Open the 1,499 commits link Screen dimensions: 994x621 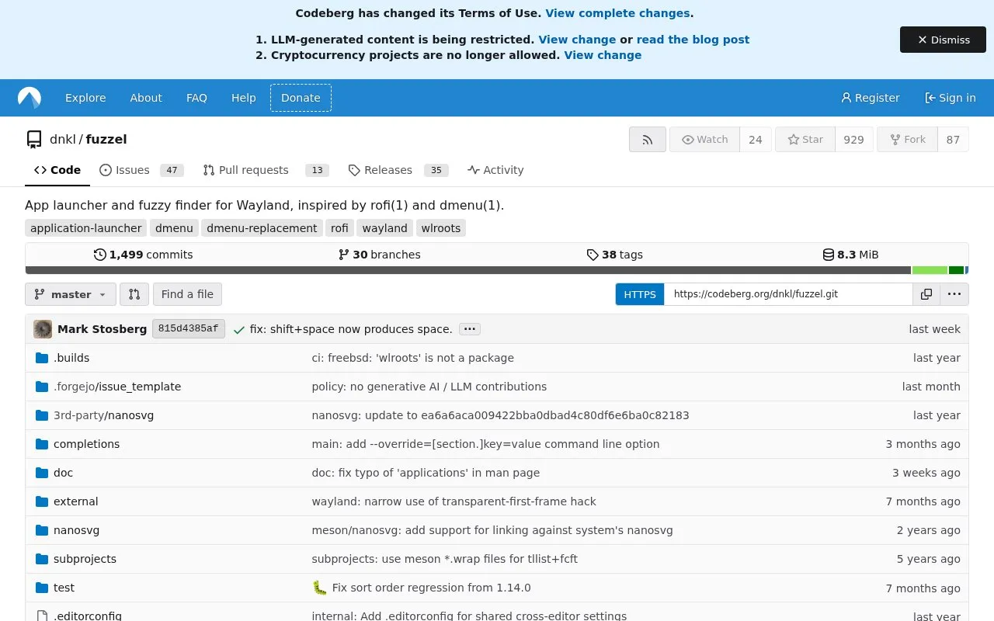(x=144, y=255)
